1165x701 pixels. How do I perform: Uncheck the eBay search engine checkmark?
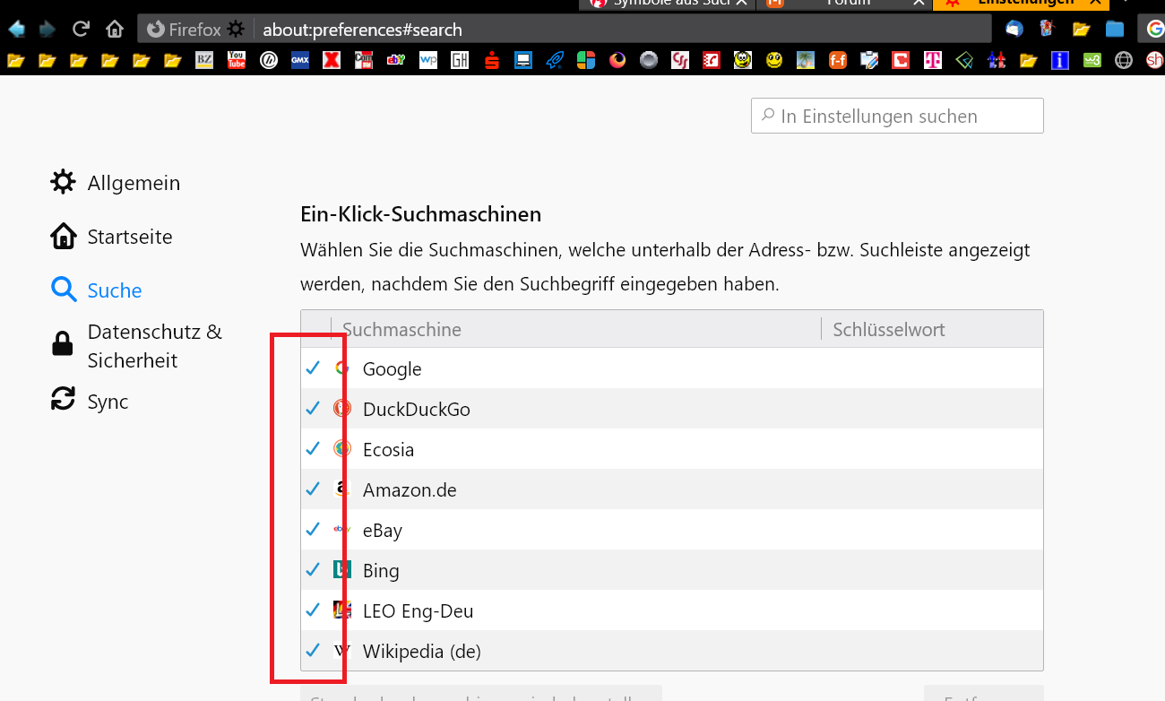tap(313, 530)
